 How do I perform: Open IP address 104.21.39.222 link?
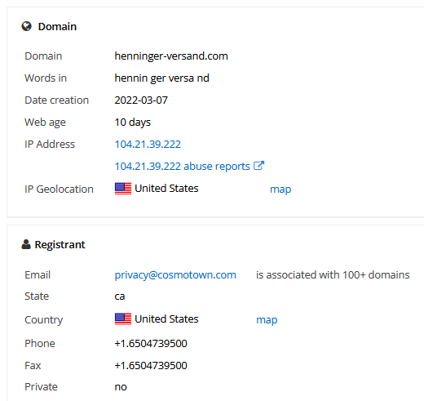(148, 145)
